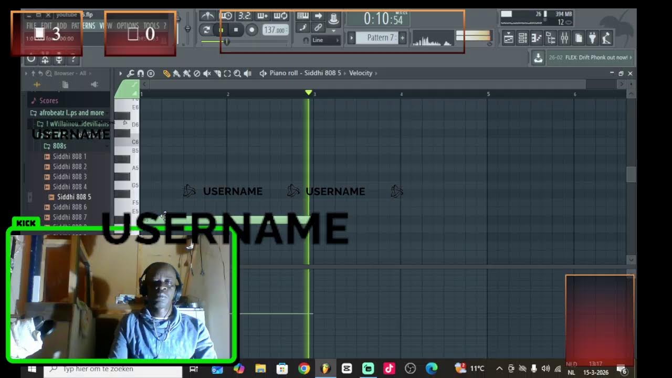Stop playback
This screenshot has height=378, width=672.
pos(236,30)
